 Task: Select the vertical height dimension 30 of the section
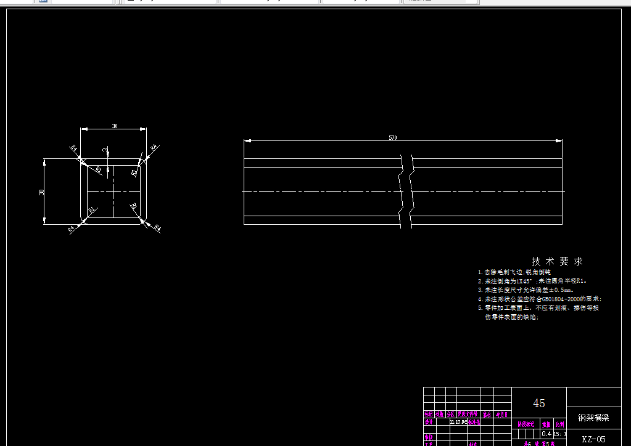coord(41,192)
